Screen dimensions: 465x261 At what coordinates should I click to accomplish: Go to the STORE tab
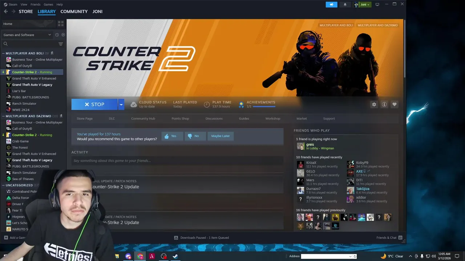pyautogui.click(x=26, y=12)
